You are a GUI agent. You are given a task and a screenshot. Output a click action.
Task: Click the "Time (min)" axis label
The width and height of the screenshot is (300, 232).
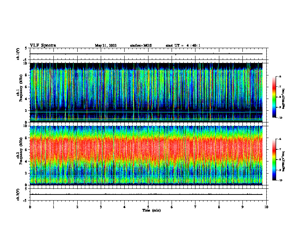[152, 210]
